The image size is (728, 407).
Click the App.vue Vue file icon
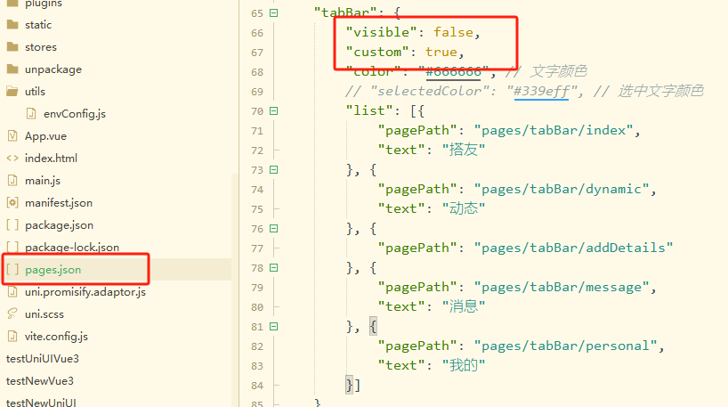(x=12, y=135)
